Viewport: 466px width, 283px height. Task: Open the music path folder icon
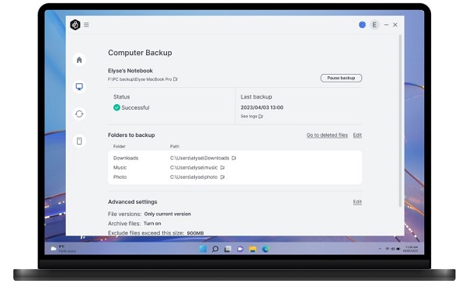pyautogui.click(x=222, y=167)
